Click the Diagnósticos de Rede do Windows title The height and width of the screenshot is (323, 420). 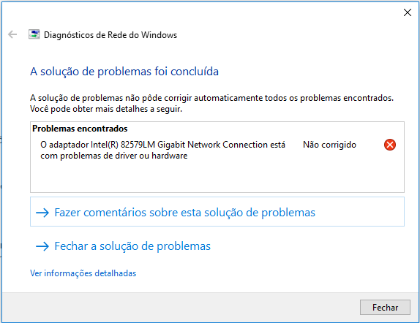[x=110, y=35]
